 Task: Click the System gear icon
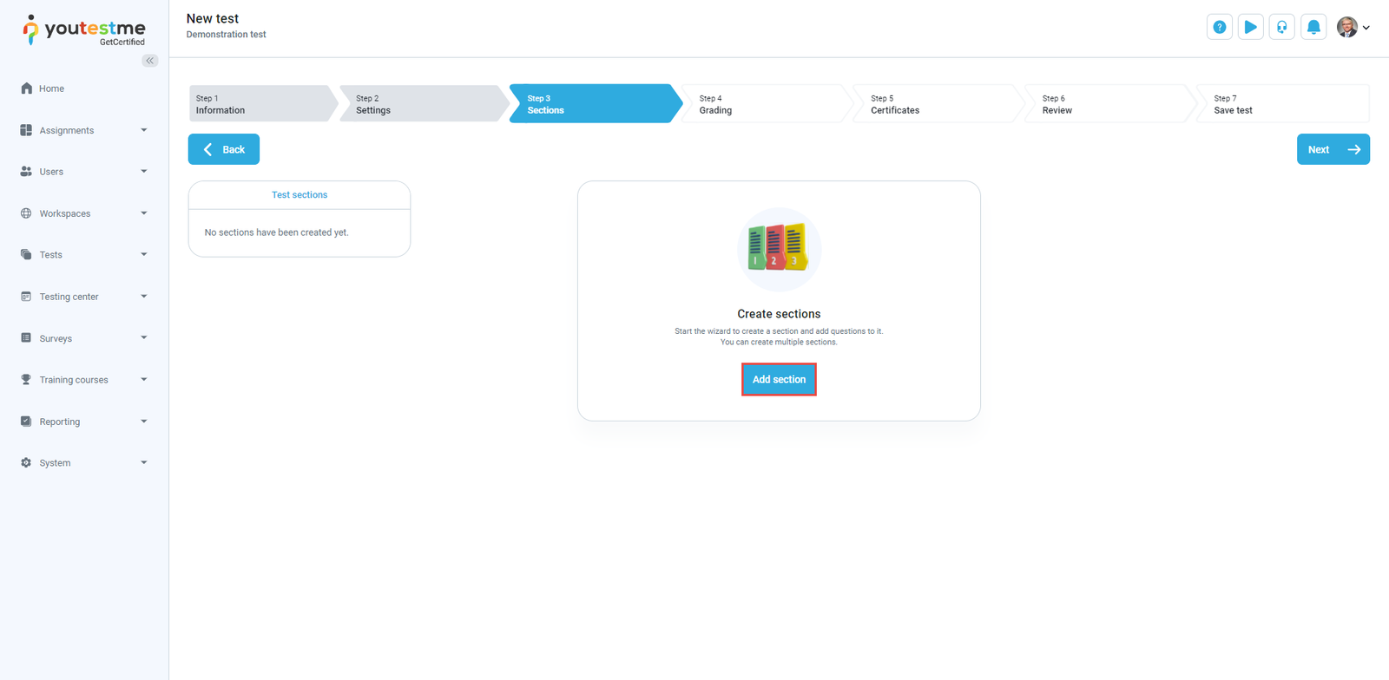26,463
